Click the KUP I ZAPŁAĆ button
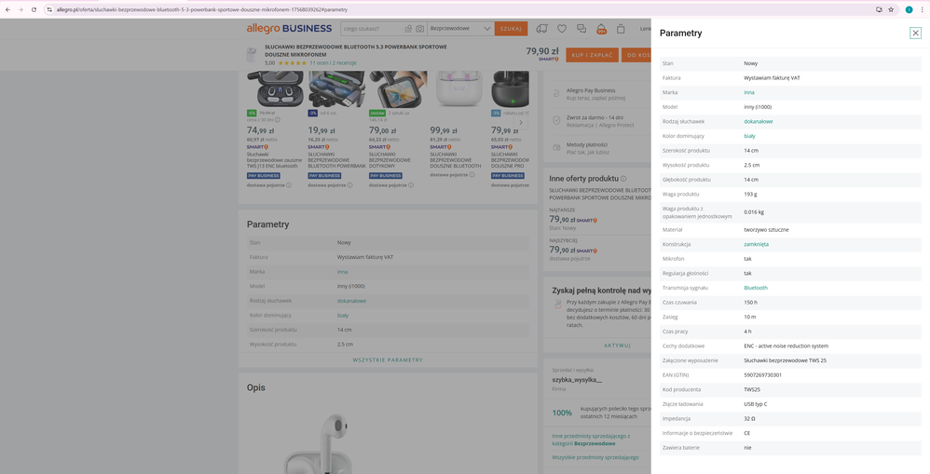 pyautogui.click(x=592, y=55)
